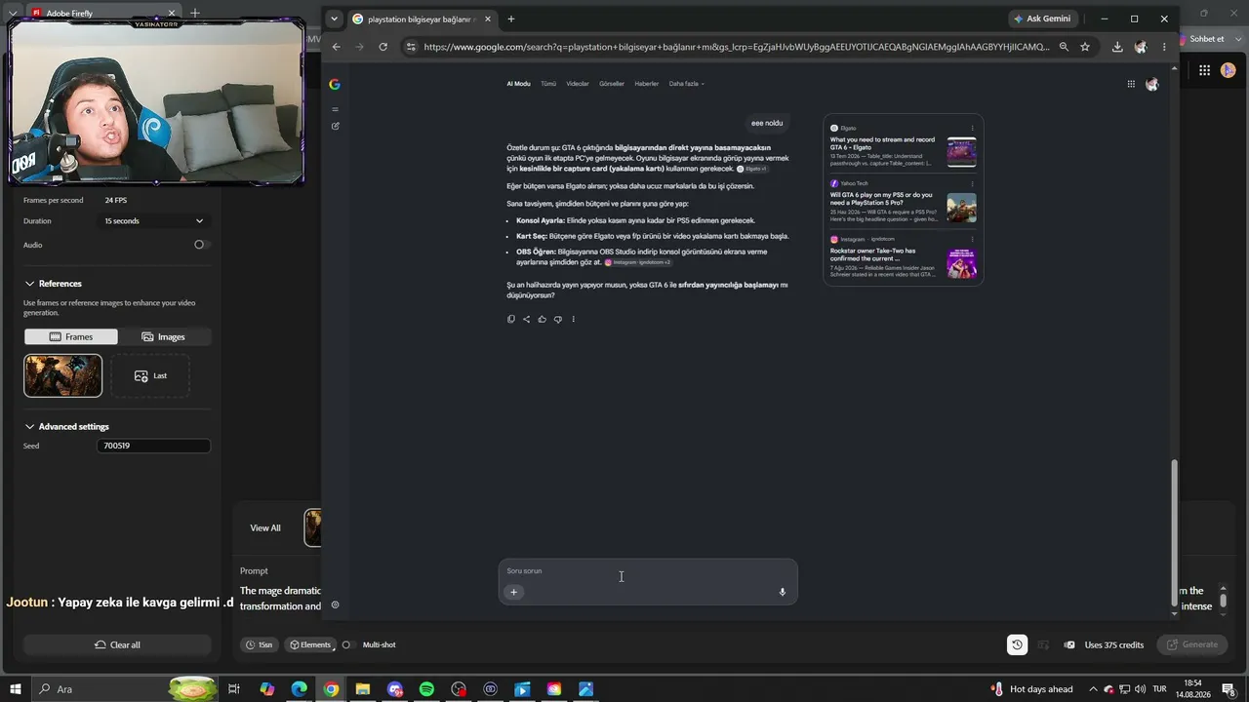Collapse the References section
Viewport: 1249px width, 702px height.
pos(29,284)
